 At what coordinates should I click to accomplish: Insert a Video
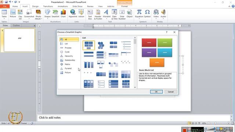tap(156, 14)
